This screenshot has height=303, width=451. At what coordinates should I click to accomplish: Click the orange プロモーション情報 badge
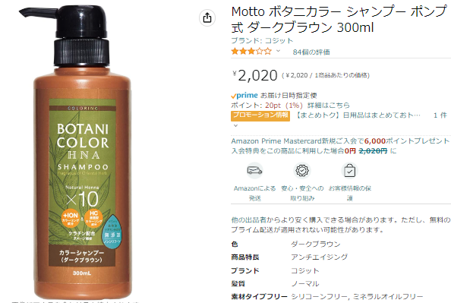tap(260, 115)
